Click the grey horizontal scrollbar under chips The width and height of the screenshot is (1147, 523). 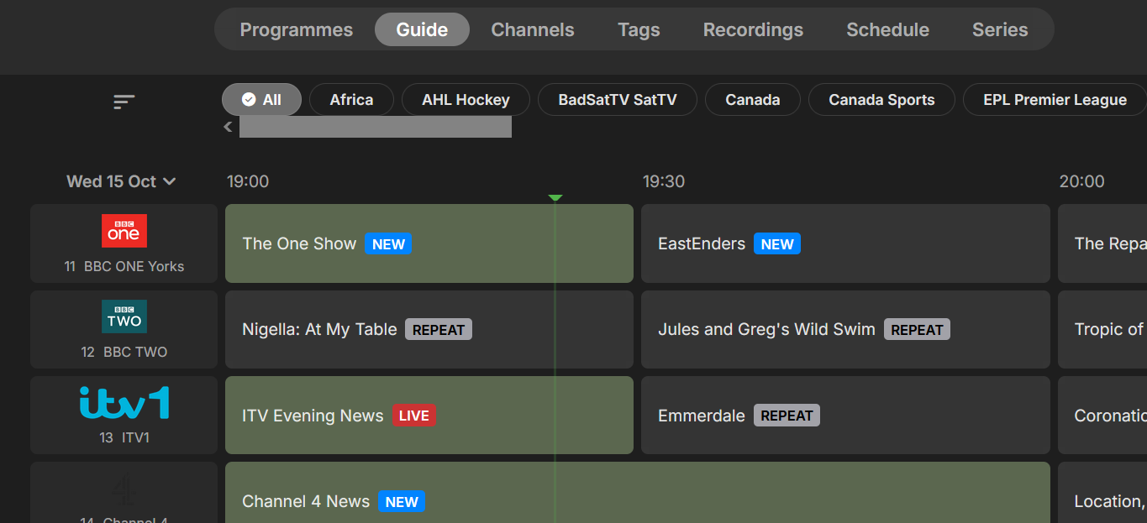tap(376, 127)
